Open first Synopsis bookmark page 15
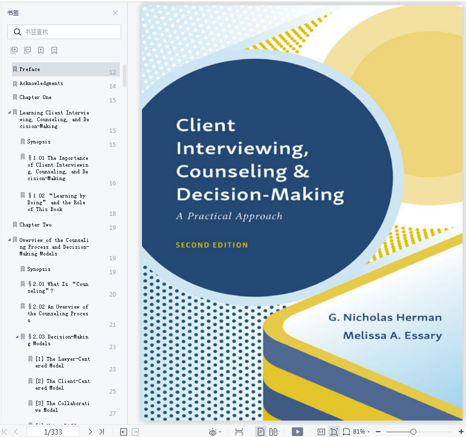Screen dimensions: 466x437 click(x=39, y=141)
